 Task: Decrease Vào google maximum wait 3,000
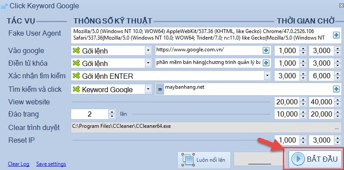[337, 53]
